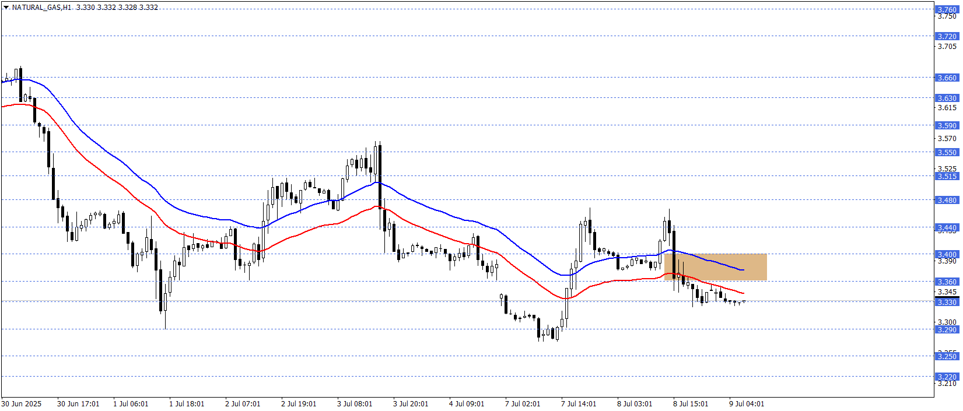This screenshot has width=963, height=411.
Task: Click the 1 Jul 18:01 time label
Action: (187, 403)
